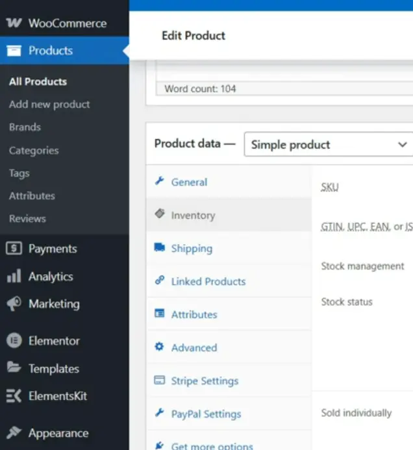
Task: Click the Appearance paintbrush icon
Action: click(14, 432)
